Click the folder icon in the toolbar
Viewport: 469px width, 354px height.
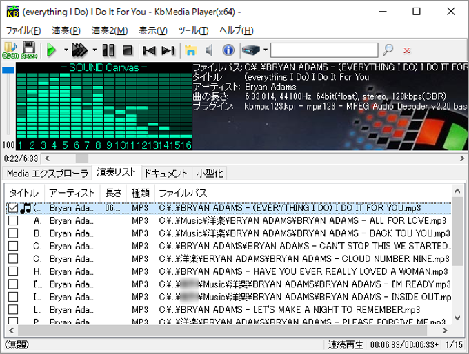click(x=190, y=50)
